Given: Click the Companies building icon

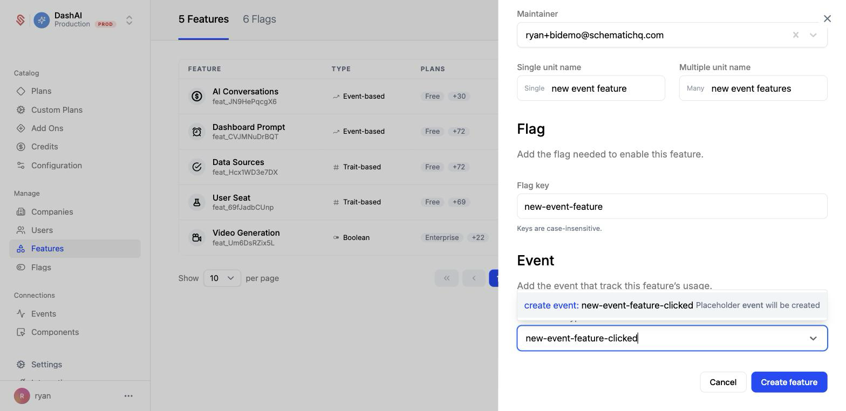Looking at the screenshot, I should (x=21, y=212).
